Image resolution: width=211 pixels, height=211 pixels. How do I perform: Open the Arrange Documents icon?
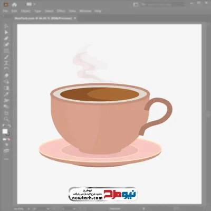[x=136, y=5]
